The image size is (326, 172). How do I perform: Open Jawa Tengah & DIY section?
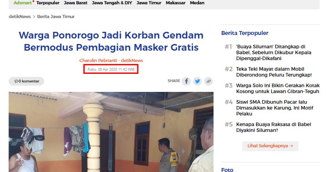[x=112, y=3]
